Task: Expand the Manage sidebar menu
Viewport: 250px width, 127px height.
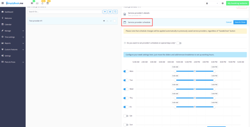Action: (x=12, y=31)
